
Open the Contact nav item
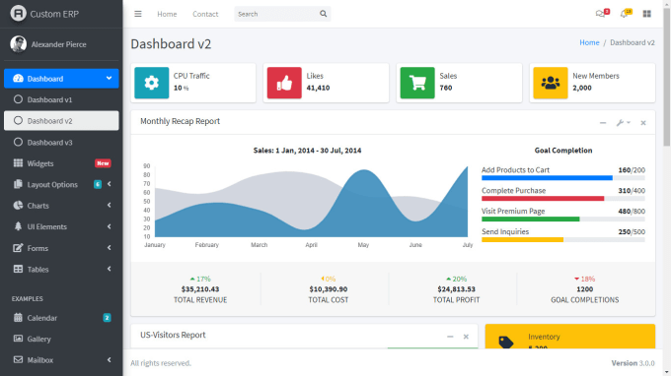205,14
